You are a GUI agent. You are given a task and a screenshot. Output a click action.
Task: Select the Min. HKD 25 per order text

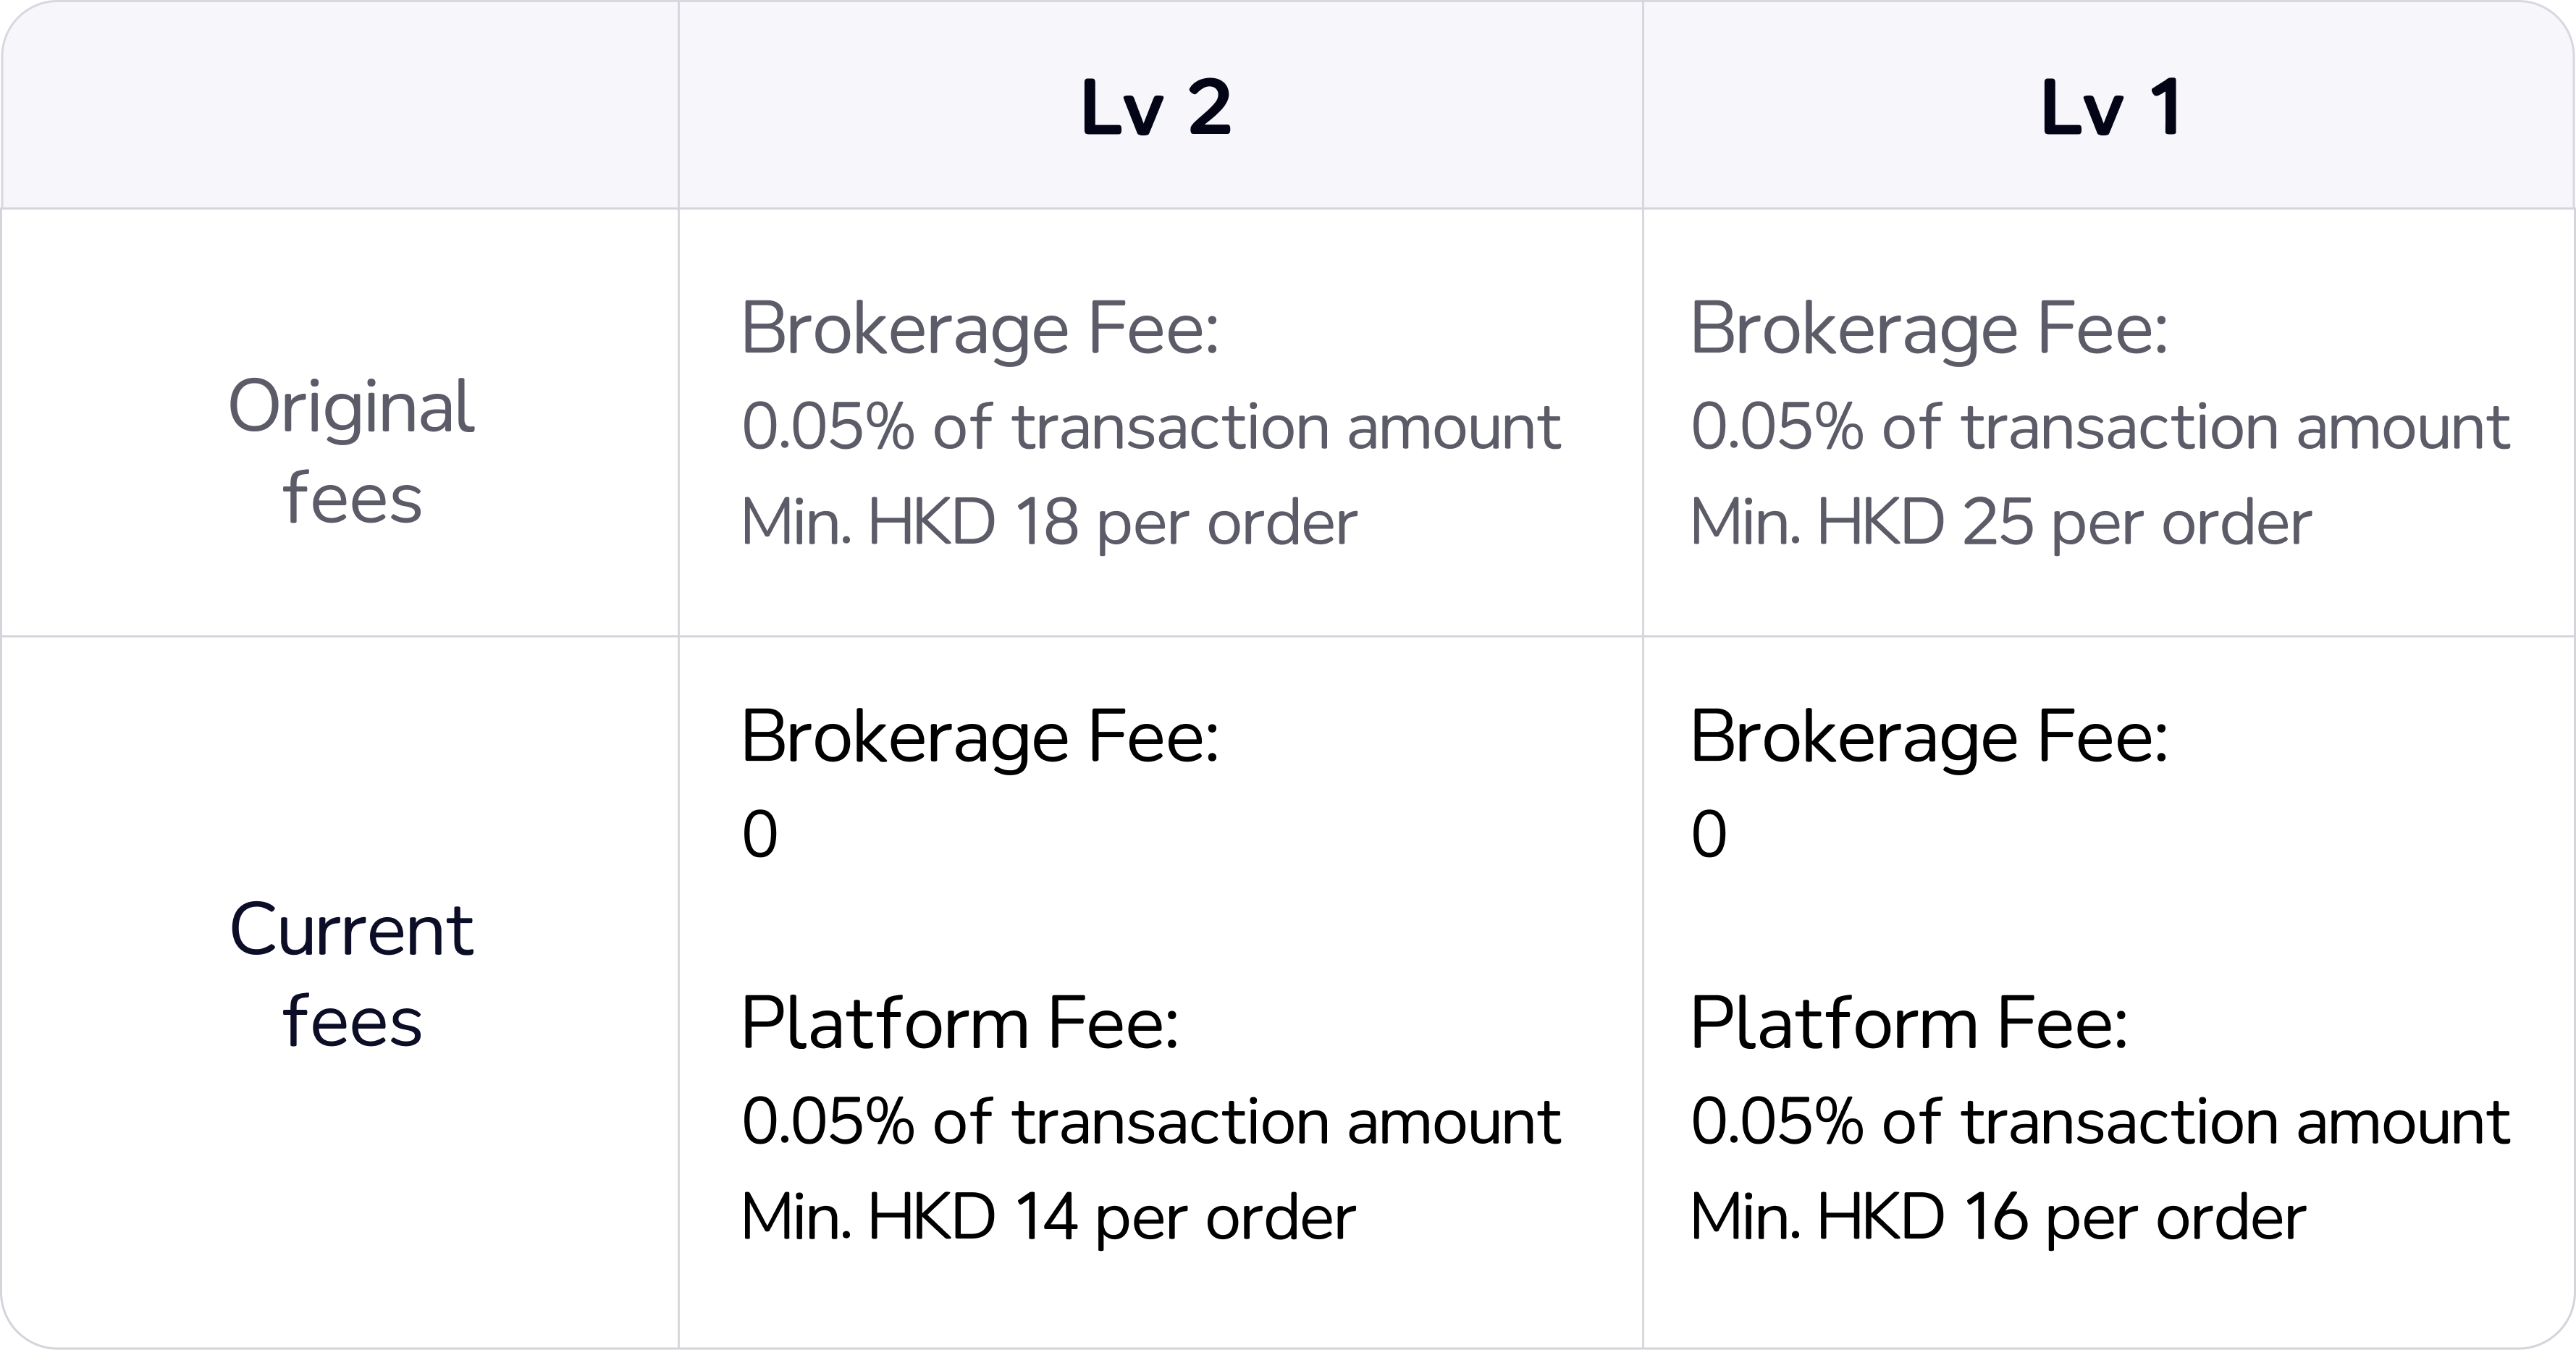(x=2000, y=522)
